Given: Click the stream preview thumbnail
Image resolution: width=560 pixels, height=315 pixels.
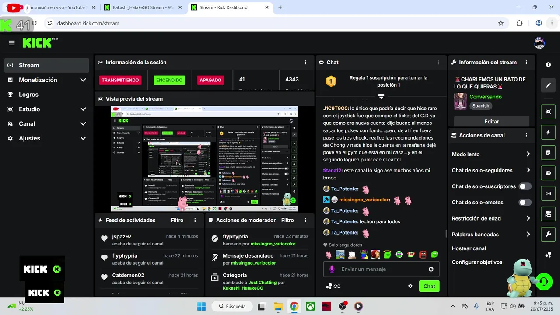Looking at the screenshot, I should 204,159.
